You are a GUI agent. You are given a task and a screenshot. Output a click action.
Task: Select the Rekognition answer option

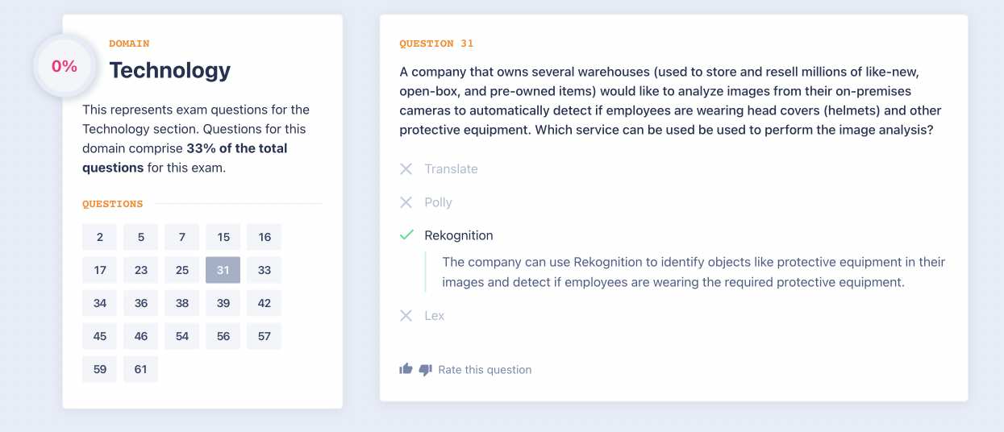(458, 235)
